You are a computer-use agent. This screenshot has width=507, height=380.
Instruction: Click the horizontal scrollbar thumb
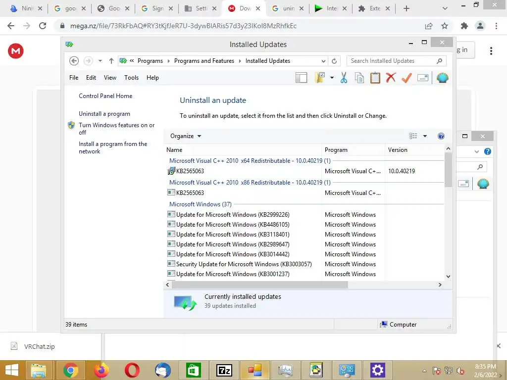(x=259, y=285)
